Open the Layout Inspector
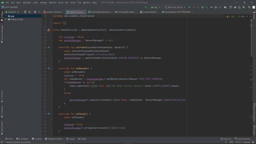This screenshot has width=256, height=144. (242, 139)
